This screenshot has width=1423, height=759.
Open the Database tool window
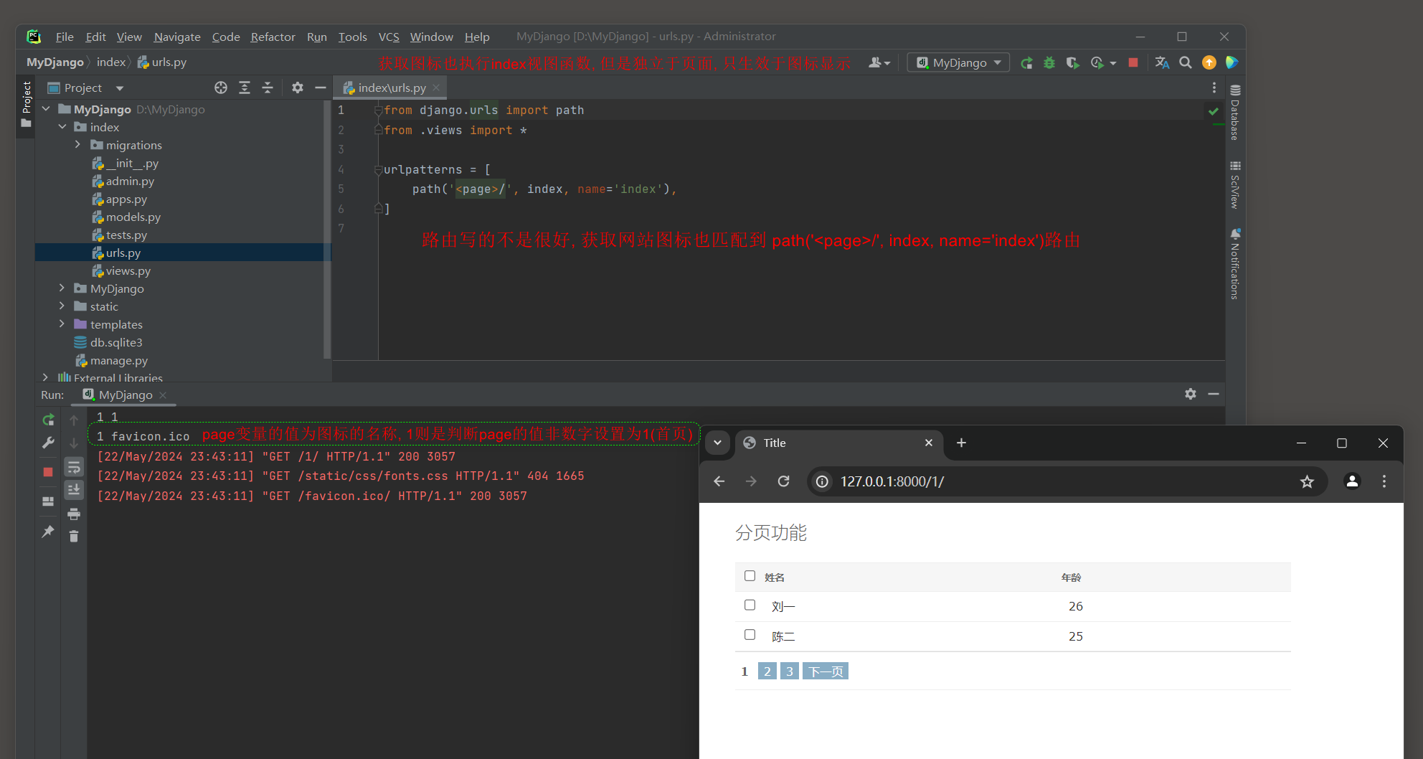[1235, 113]
